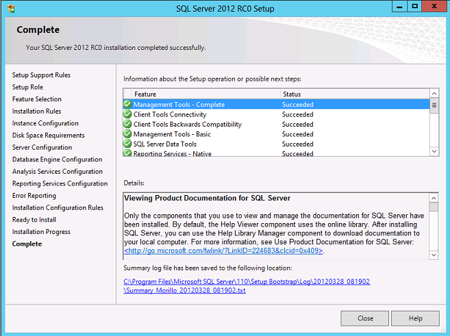Click feature list scrollbar down arrow

434,151
